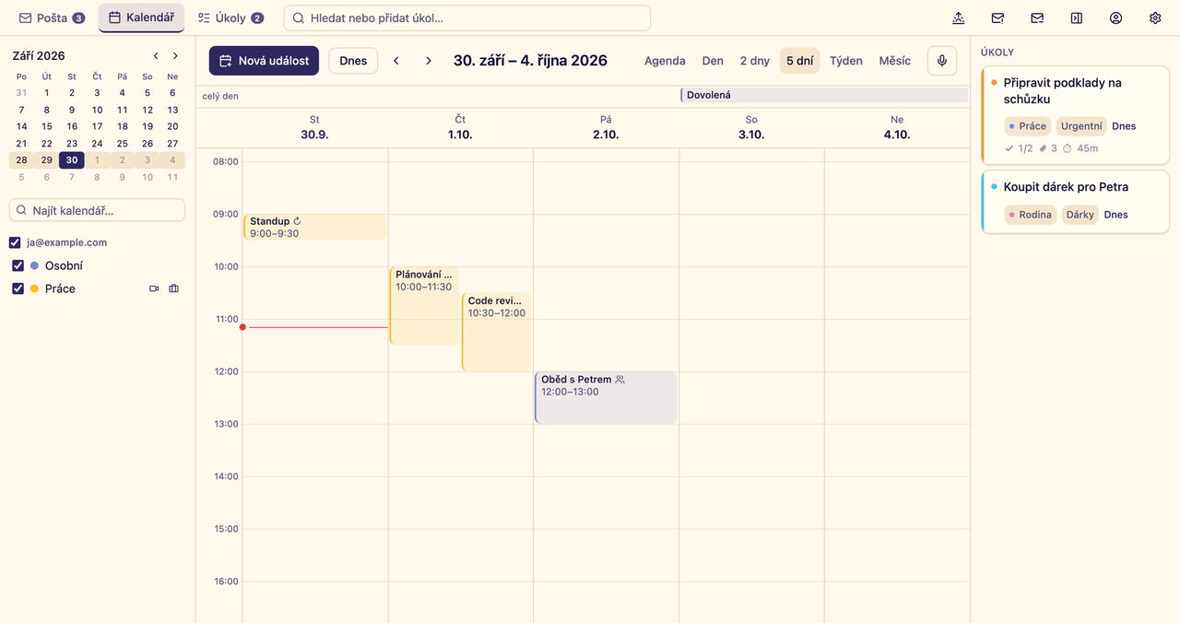Open the Úkoly tab
The image size is (1180, 623).
230,18
